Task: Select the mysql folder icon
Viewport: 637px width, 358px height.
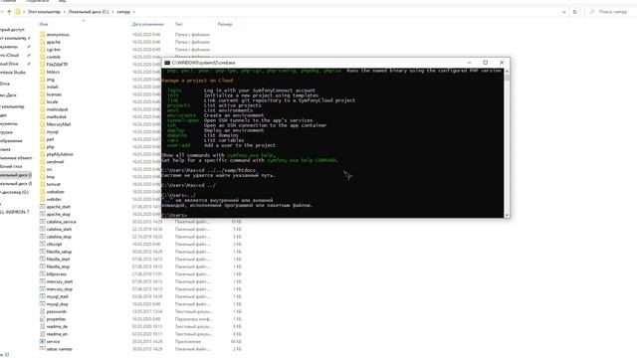Action: pos(42,132)
